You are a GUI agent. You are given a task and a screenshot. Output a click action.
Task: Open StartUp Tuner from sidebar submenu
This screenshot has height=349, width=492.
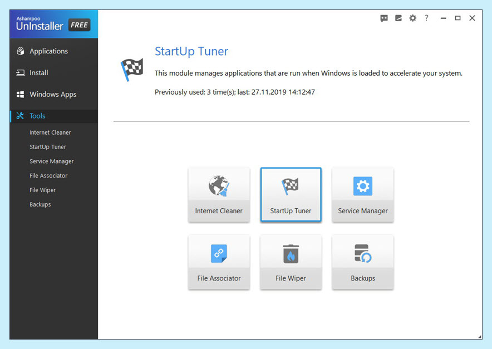[x=48, y=147]
